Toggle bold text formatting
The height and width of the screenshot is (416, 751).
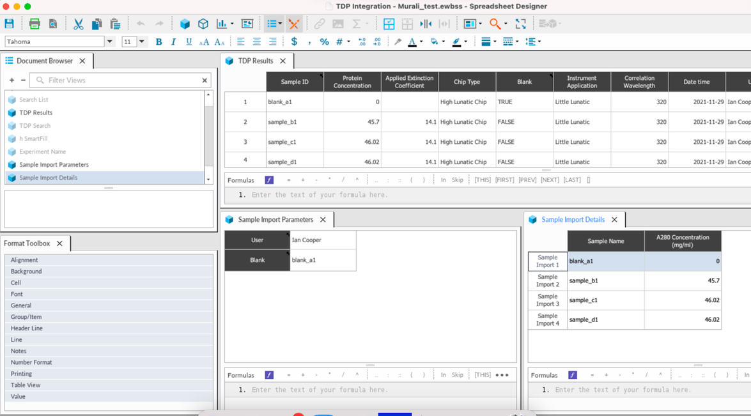point(159,42)
